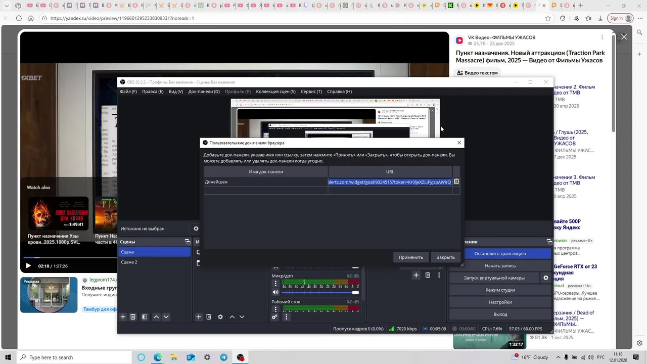Image resolution: width=647 pixels, height=364 pixels.
Task: Move source up arrow in sources panel
Action: coord(232,317)
